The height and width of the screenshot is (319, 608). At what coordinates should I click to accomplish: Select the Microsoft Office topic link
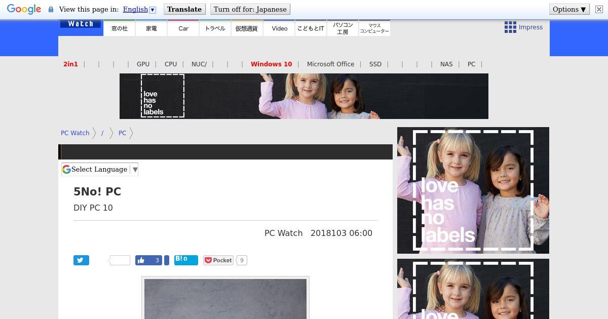[x=330, y=64]
